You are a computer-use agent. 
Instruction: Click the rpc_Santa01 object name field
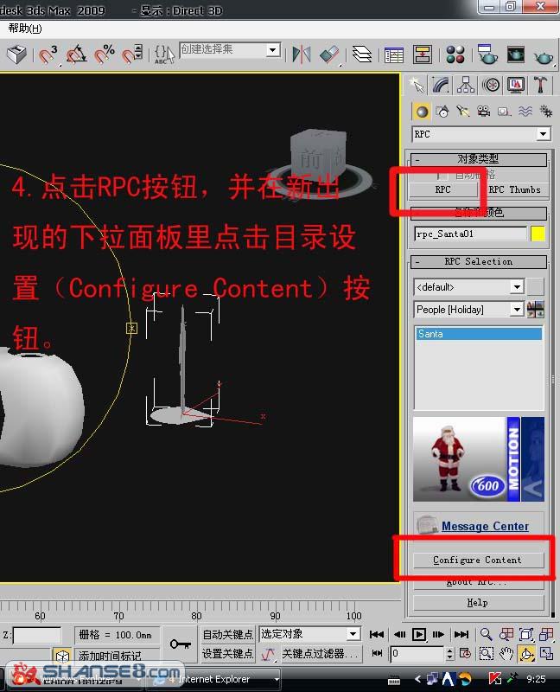point(470,234)
